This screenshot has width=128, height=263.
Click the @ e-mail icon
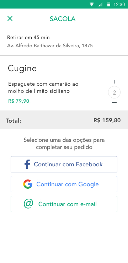point(28,204)
